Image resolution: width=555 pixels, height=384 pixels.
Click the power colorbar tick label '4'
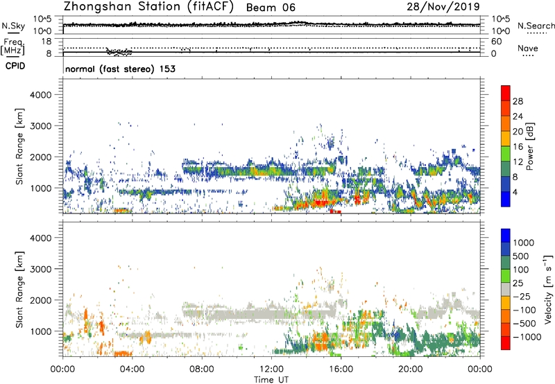point(515,193)
